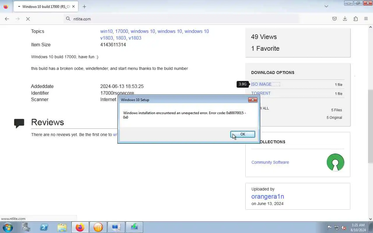Screen dimensions: 373x233
Task: Click the 5 Original text
Action: point(334,117)
